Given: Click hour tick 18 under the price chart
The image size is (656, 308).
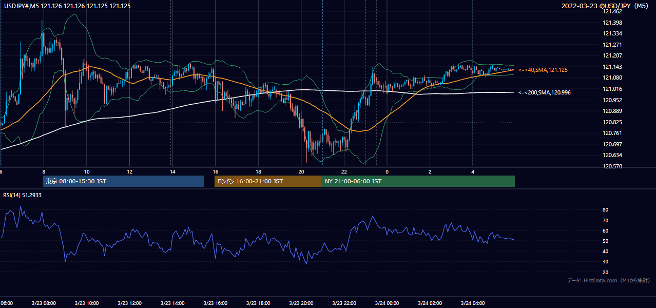Looking at the screenshot, I should (x=258, y=171).
